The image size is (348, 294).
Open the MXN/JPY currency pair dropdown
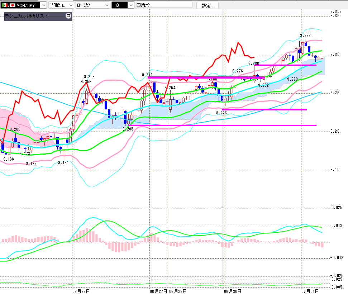tap(24, 5)
